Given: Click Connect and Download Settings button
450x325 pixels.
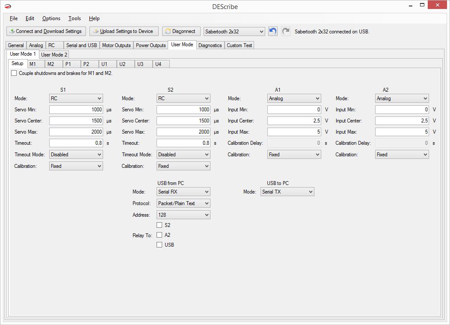Looking at the screenshot, I should tap(46, 31).
